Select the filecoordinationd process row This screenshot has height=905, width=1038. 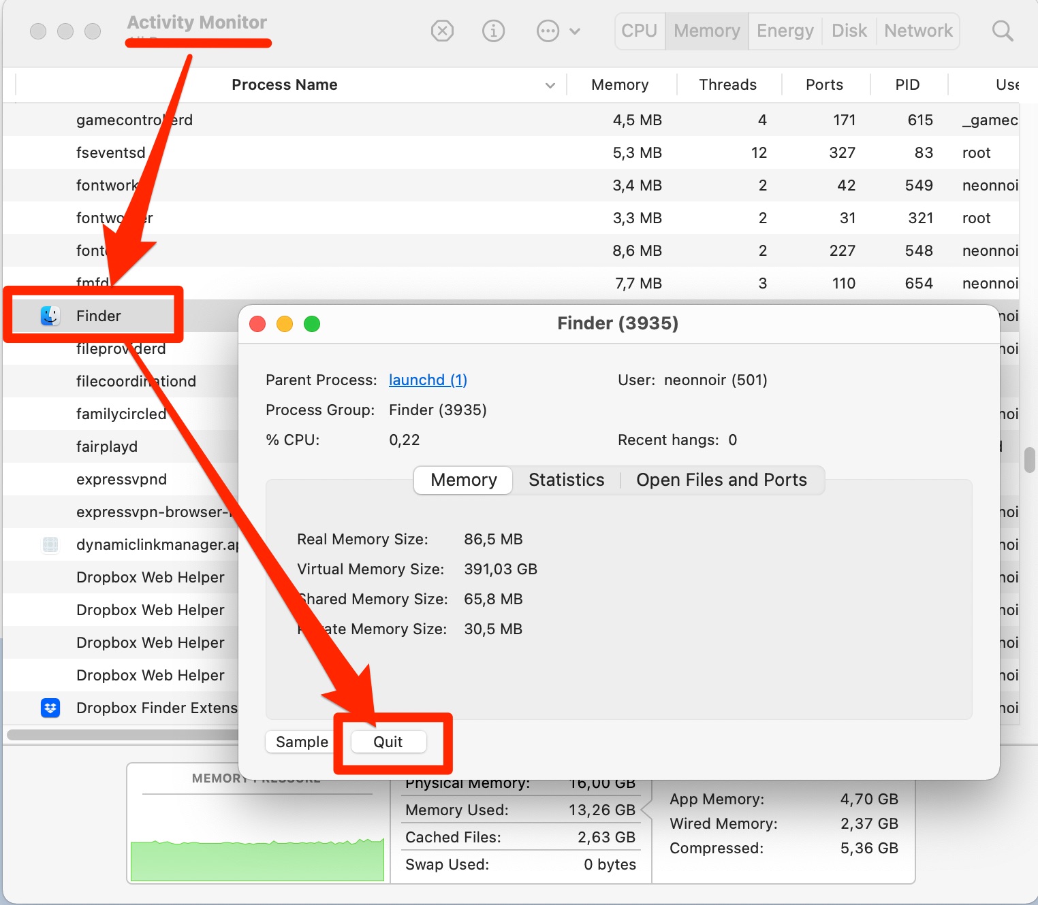pos(121,381)
